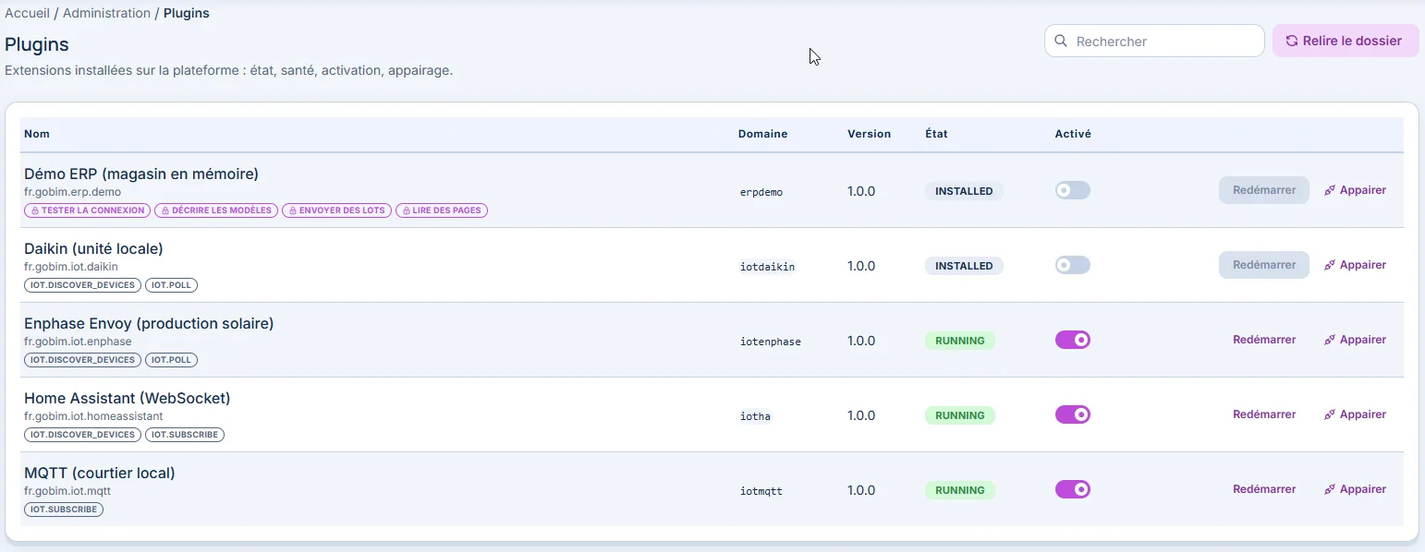Click the Domaine column header
Viewport: 1425px width, 552px height.
click(762, 134)
